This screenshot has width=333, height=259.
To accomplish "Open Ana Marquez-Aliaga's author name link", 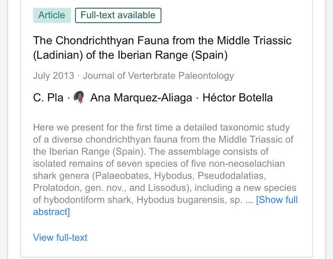I will (141, 98).
